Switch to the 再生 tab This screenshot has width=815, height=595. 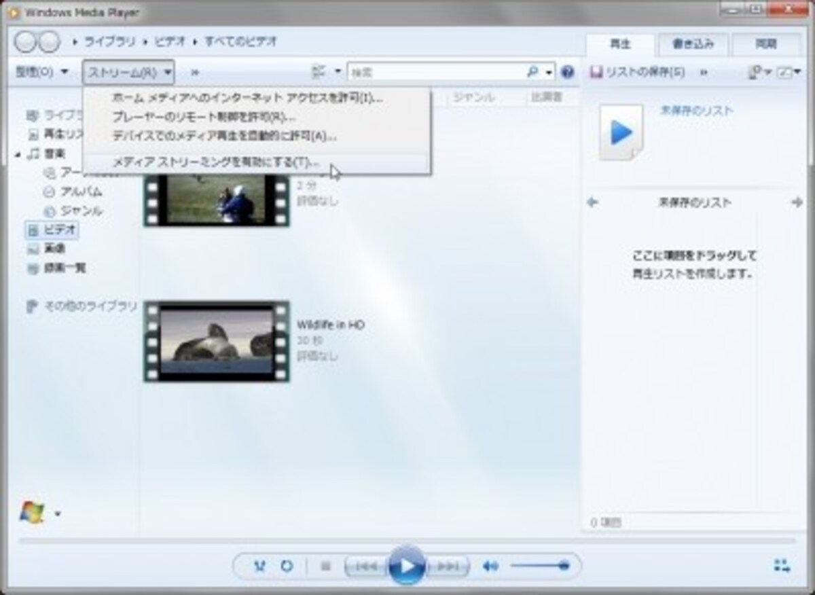click(x=620, y=44)
